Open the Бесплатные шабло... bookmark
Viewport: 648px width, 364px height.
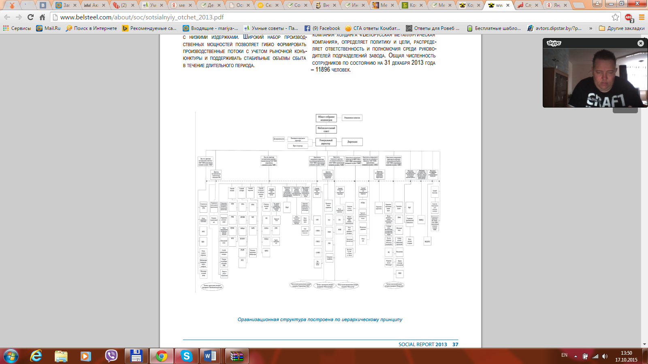(494, 28)
